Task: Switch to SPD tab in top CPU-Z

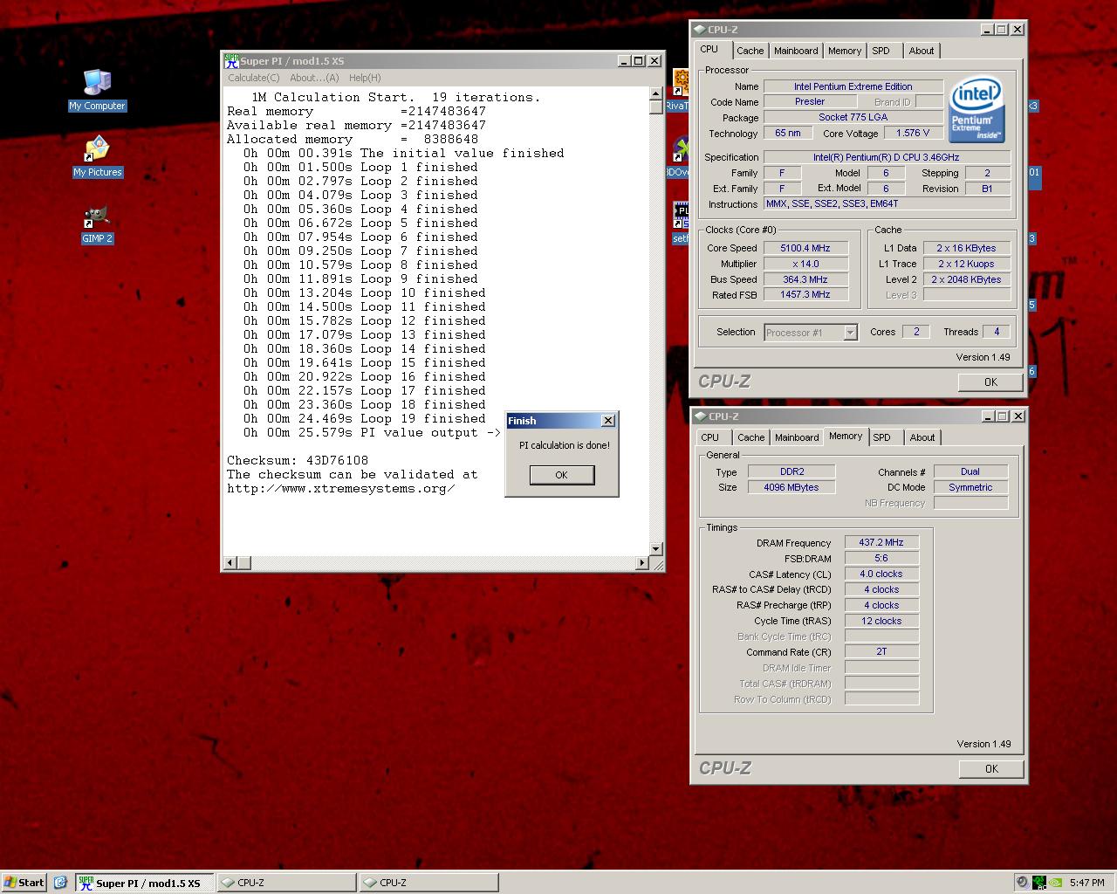Action: point(881,51)
